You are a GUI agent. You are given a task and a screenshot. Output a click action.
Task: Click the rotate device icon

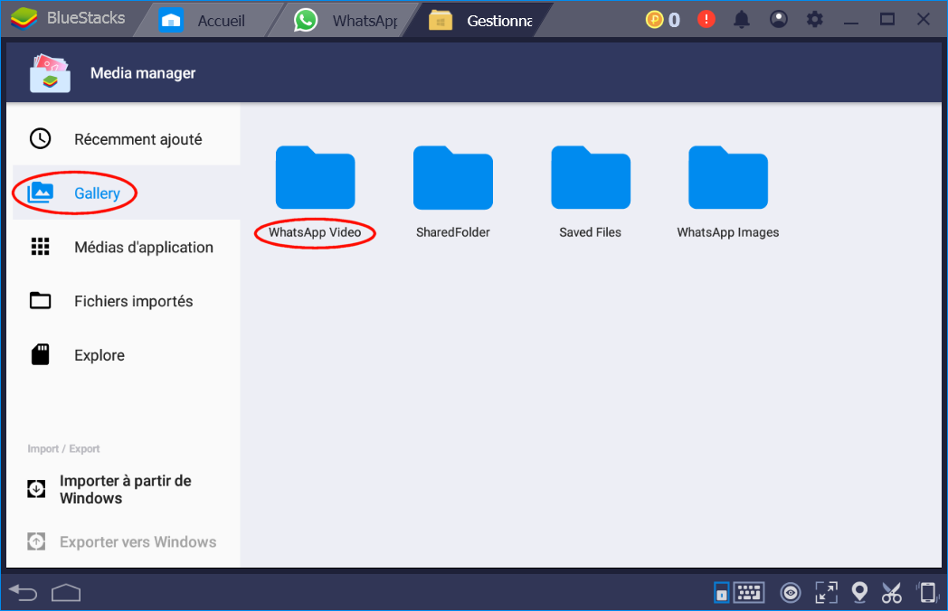tap(928, 592)
